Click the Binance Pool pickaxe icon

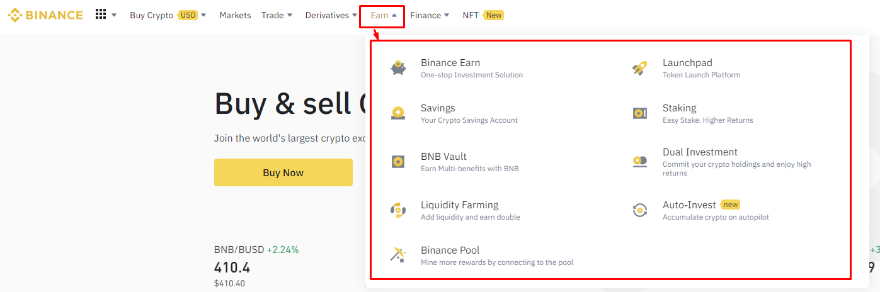click(x=397, y=255)
